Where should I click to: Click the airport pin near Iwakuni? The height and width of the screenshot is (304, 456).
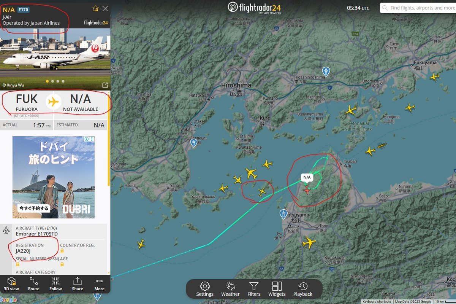tap(194, 143)
